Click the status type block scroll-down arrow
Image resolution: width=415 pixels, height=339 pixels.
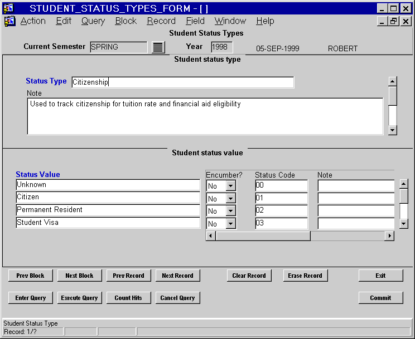(x=393, y=130)
